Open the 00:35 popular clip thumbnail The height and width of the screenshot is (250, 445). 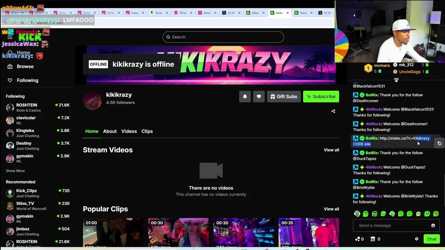click(309, 233)
